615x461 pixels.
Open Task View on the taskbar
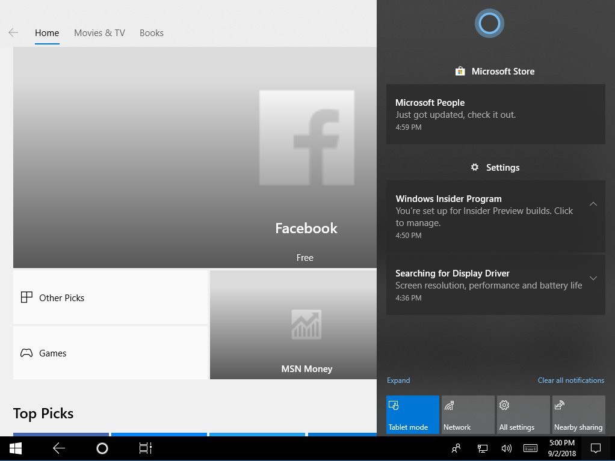coord(146,448)
